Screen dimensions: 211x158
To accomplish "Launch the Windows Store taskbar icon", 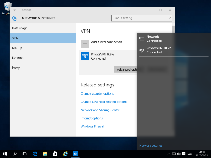I will (x=55, y=154).
